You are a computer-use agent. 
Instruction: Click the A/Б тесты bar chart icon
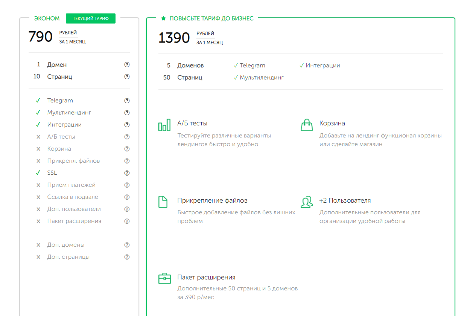(164, 126)
